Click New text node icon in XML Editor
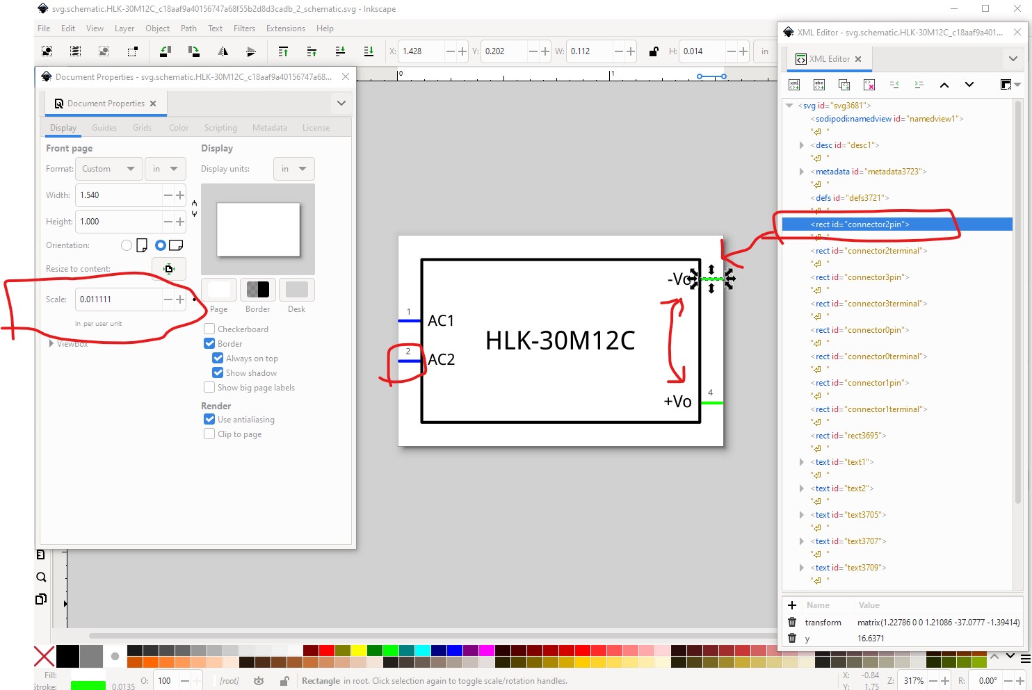 pyautogui.click(x=819, y=85)
